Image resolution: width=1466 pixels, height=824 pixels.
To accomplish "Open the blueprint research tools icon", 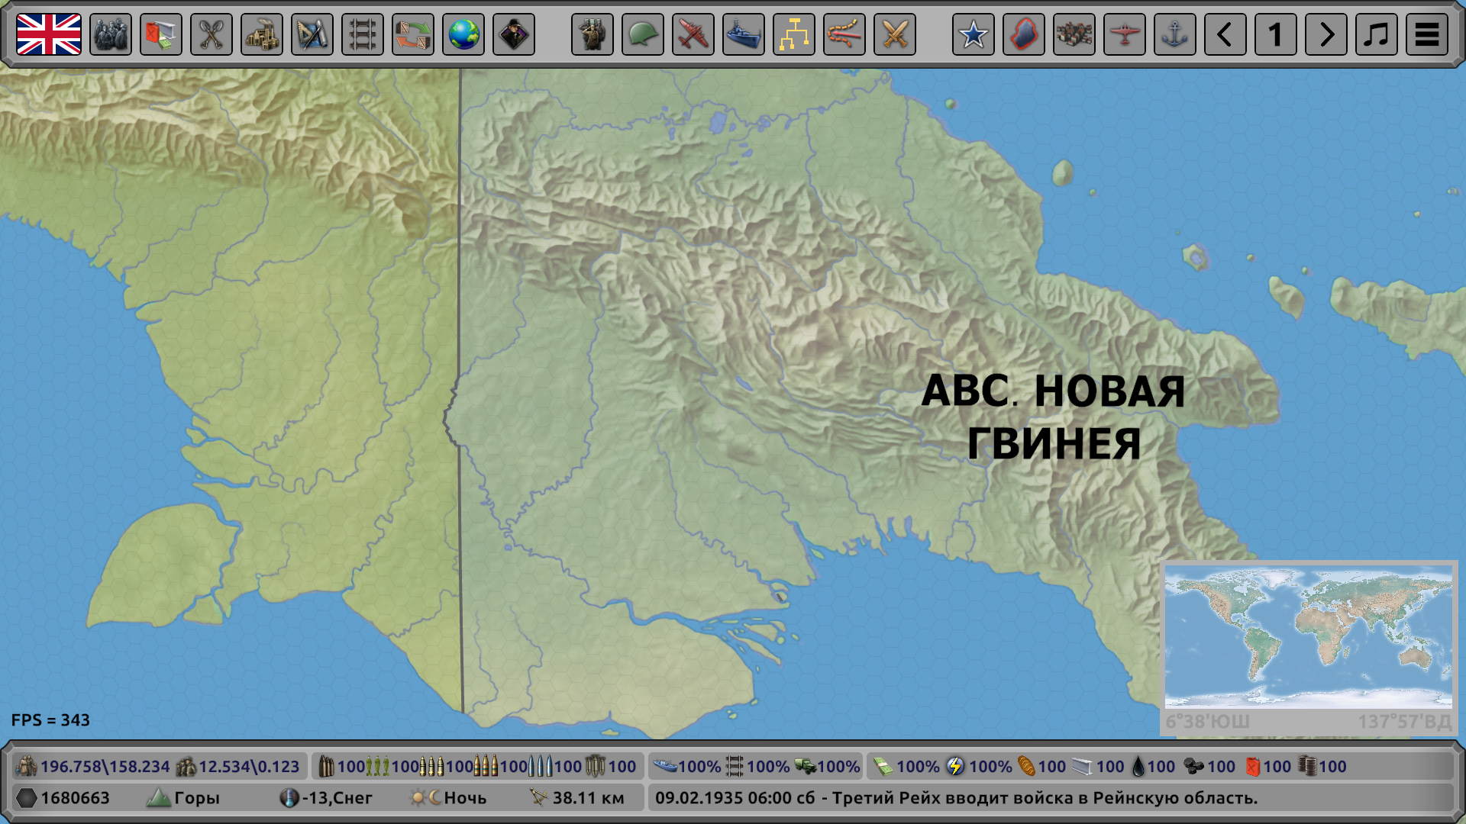I will pyautogui.click(x=312, y=34).
